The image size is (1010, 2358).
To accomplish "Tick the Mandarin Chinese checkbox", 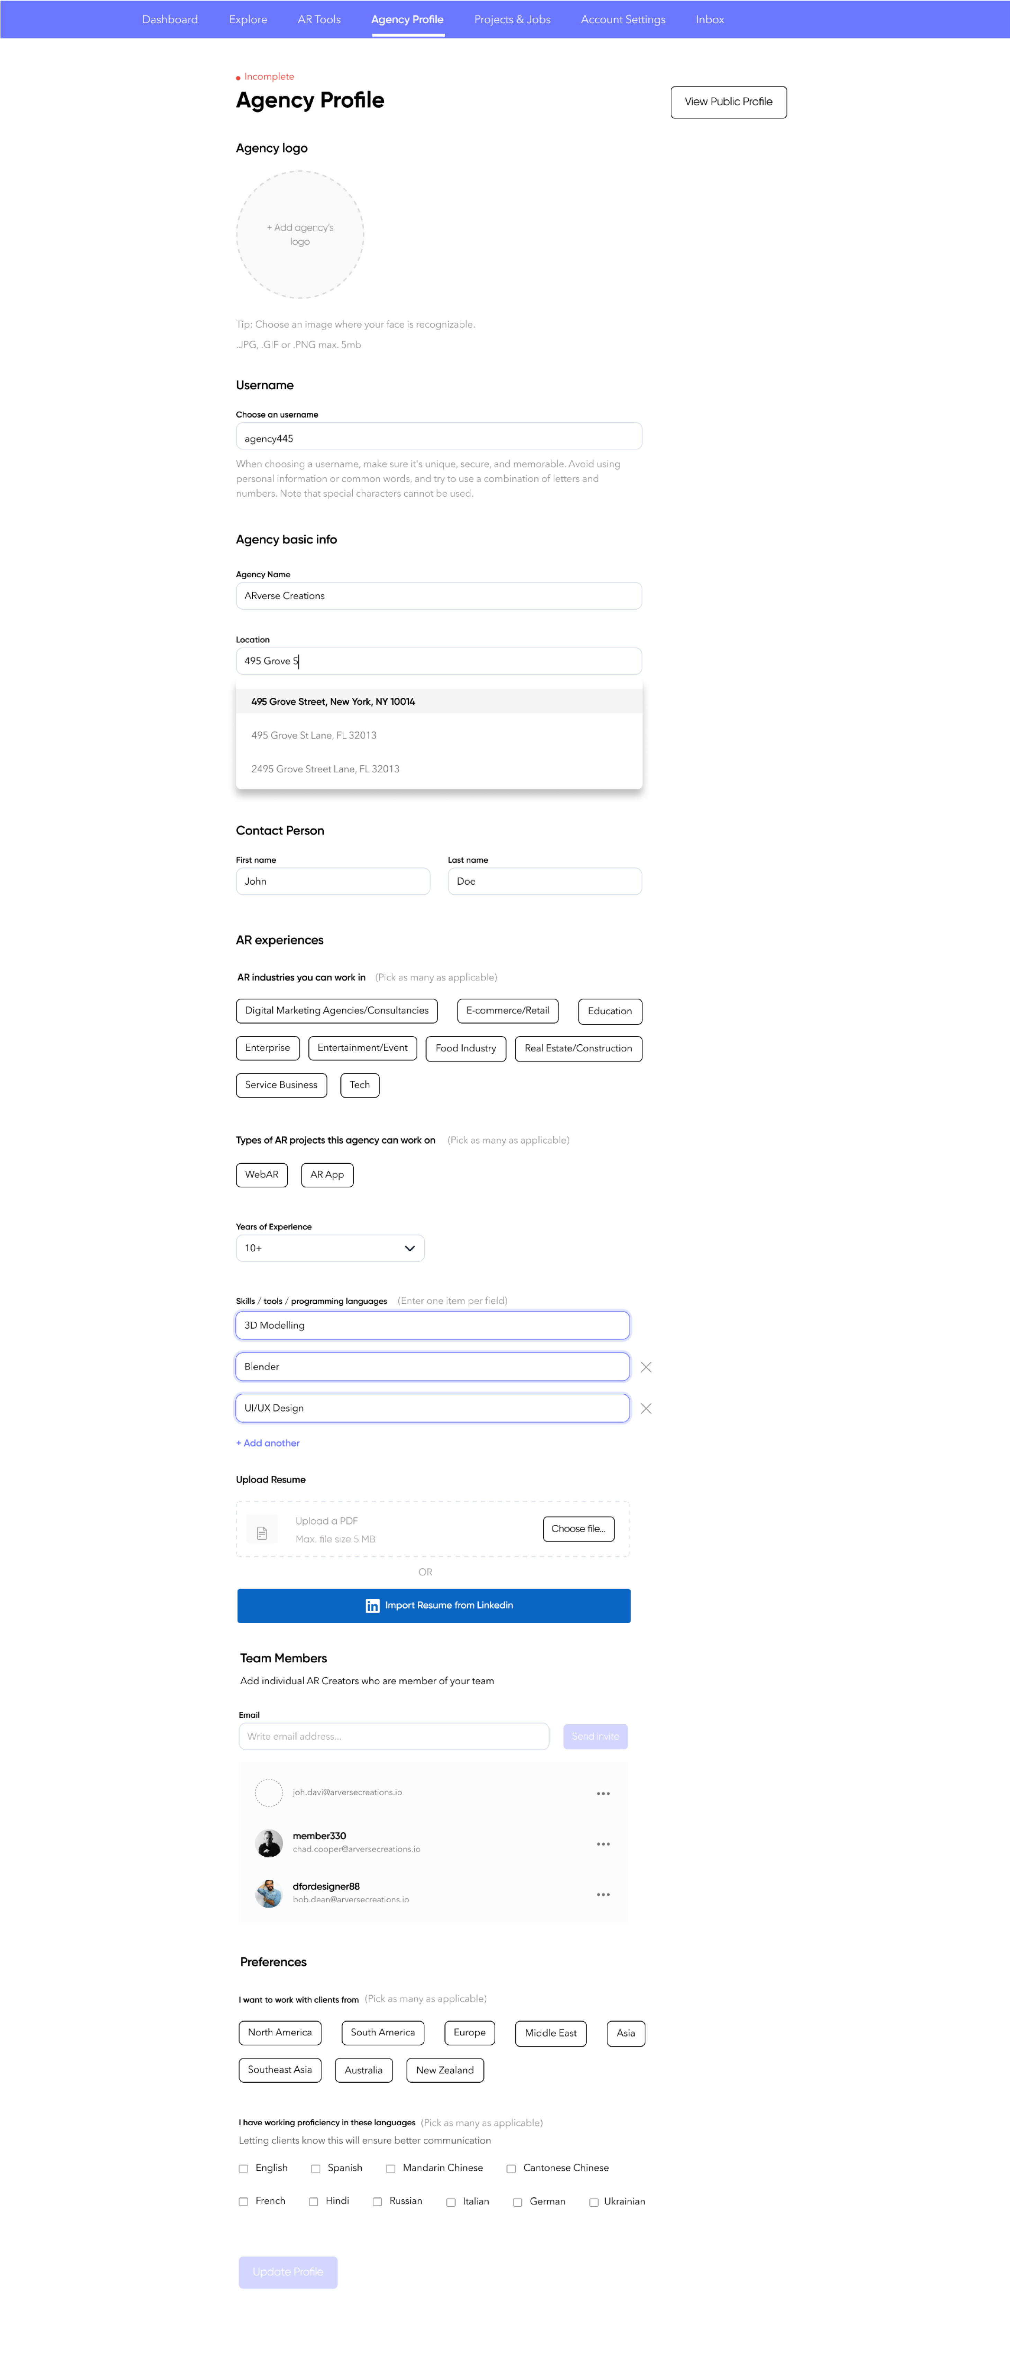I will [x=391, y=2169].
